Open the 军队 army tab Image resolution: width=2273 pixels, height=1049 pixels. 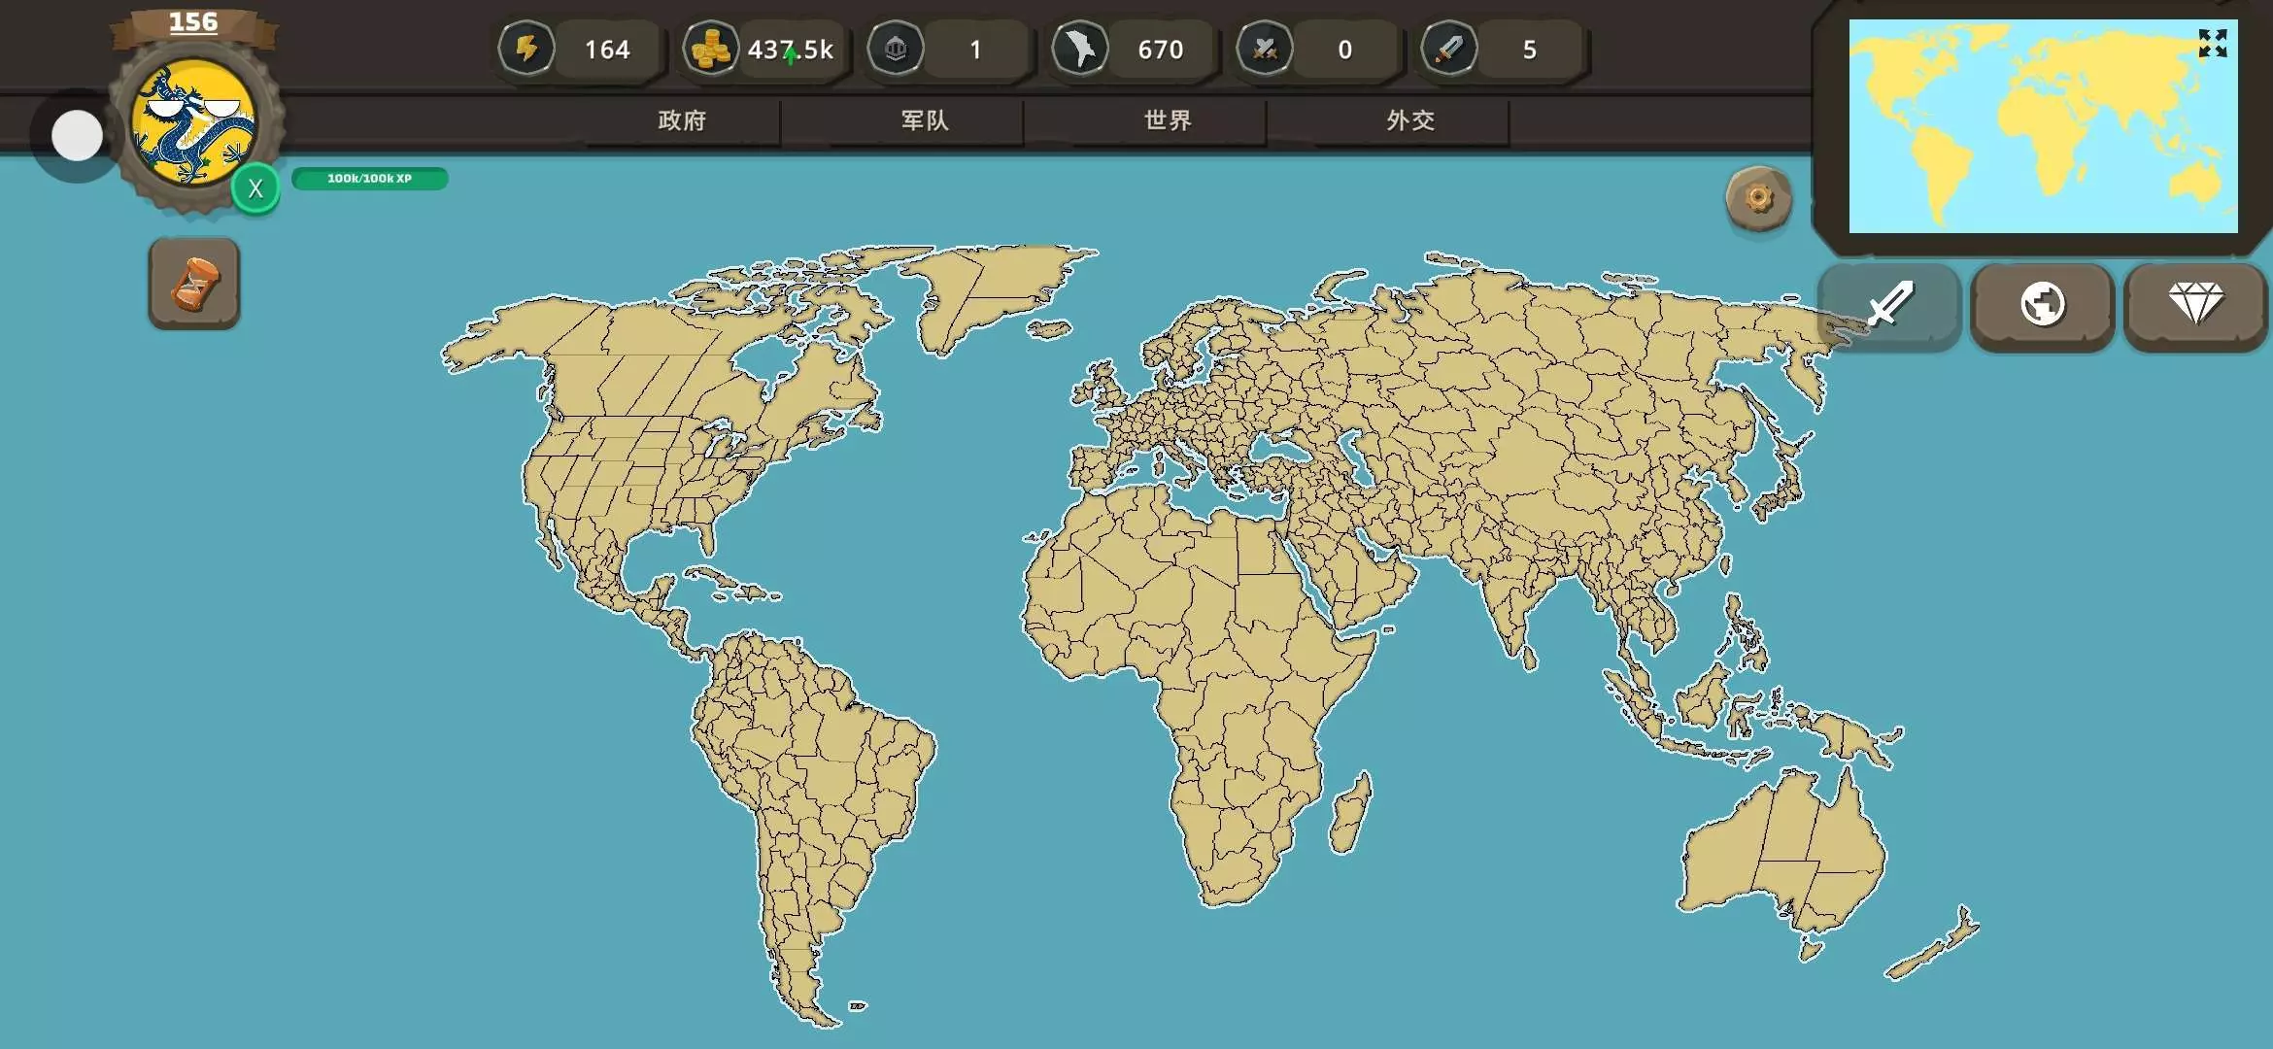point(925,120)
